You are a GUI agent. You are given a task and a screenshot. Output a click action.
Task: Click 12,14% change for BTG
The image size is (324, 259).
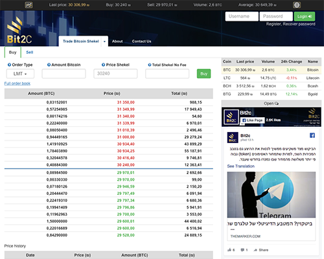[292, 94]
